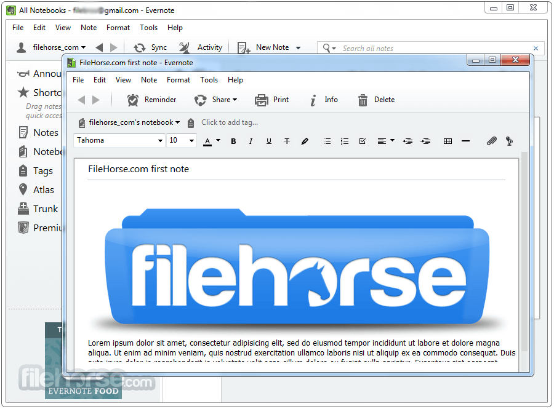Viewport: 554px width, 409px height.
Task: Insert a checkbox to-do item
Action: 362,141
